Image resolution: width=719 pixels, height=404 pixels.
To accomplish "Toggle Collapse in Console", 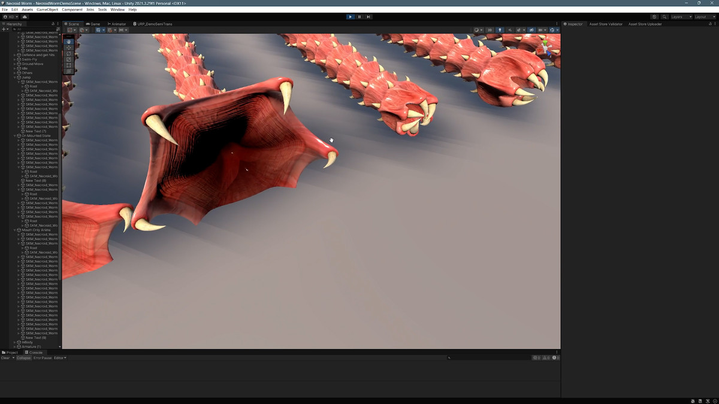I will [23, 358].
